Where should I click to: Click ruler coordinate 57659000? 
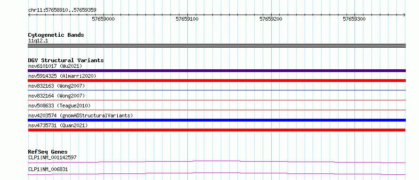click(x=103, y=19)
